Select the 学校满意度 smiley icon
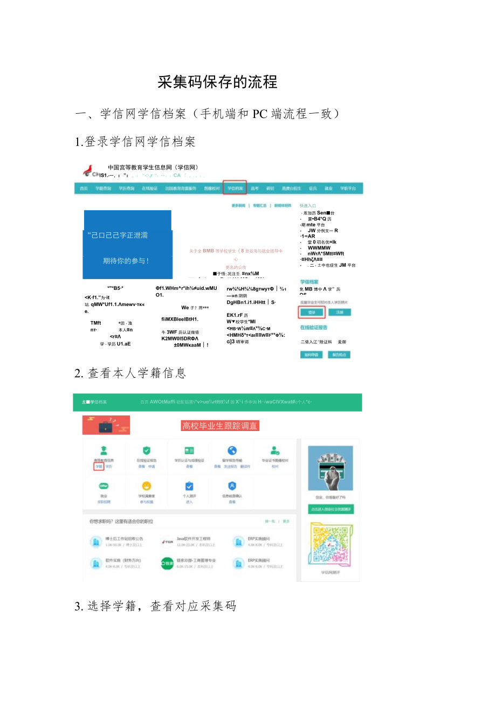 pyautogui.click(x=146, y=485)
